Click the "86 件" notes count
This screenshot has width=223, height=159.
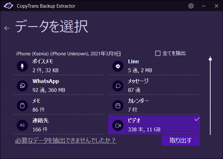[x=39, y=110]
